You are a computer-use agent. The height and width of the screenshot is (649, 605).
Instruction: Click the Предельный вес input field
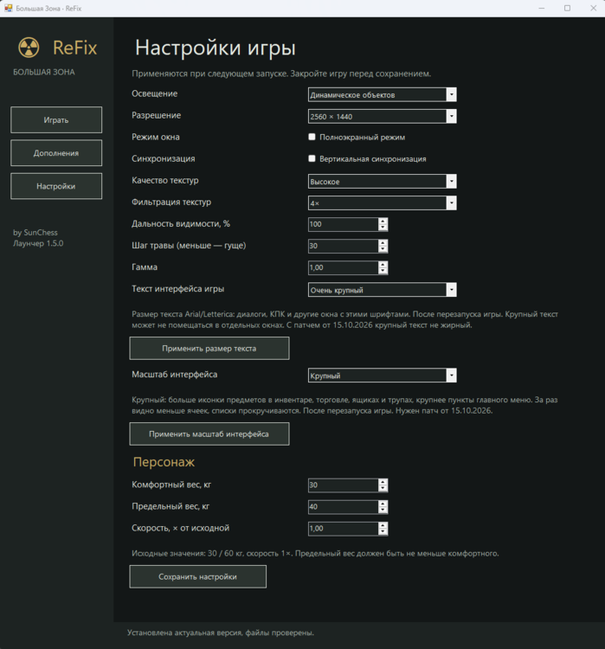click(344, 506)
